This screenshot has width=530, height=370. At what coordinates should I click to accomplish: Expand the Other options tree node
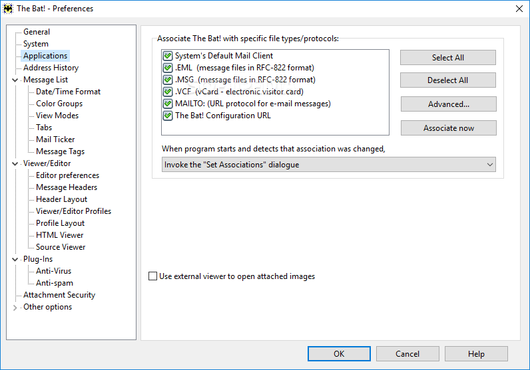pyautogui.click(x=15, y=308)
